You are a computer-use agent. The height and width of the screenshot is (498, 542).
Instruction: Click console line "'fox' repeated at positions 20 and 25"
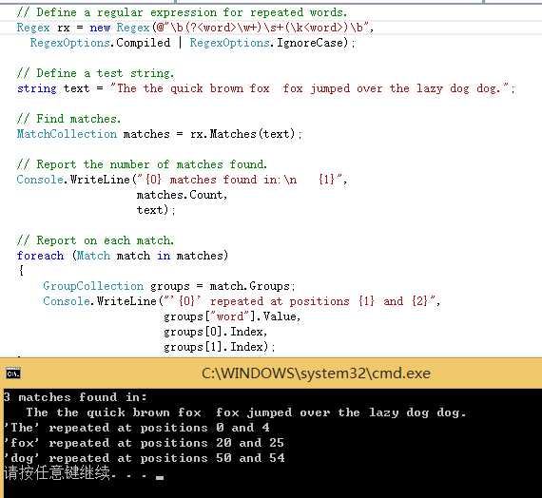[x=144, y=443]
